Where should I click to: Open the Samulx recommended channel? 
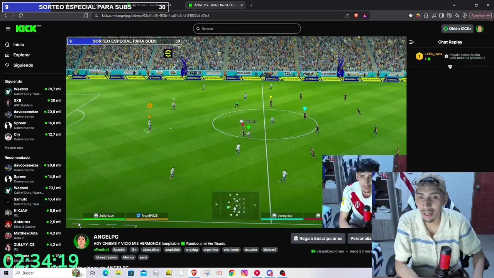click(33, 202)
